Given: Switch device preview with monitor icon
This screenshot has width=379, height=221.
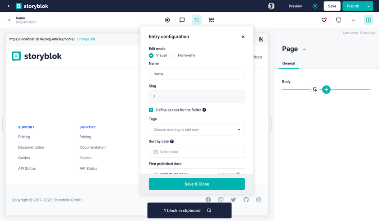Looking at the screenshot, I should pyautogui.click(x=339, y=20).
